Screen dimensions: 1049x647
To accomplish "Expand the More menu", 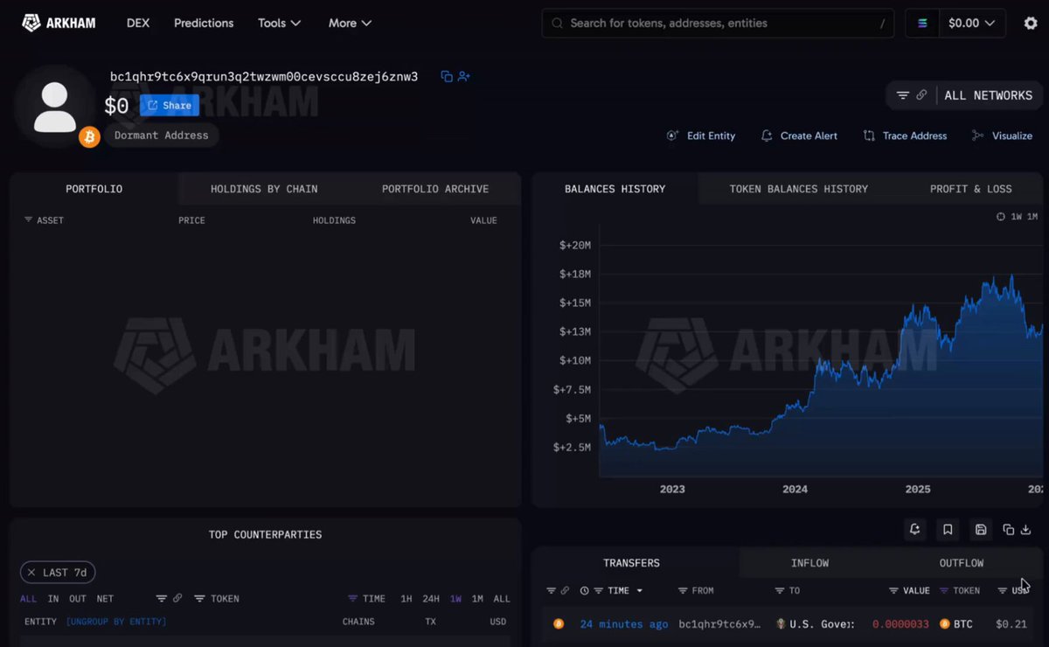I will [350, 23].
